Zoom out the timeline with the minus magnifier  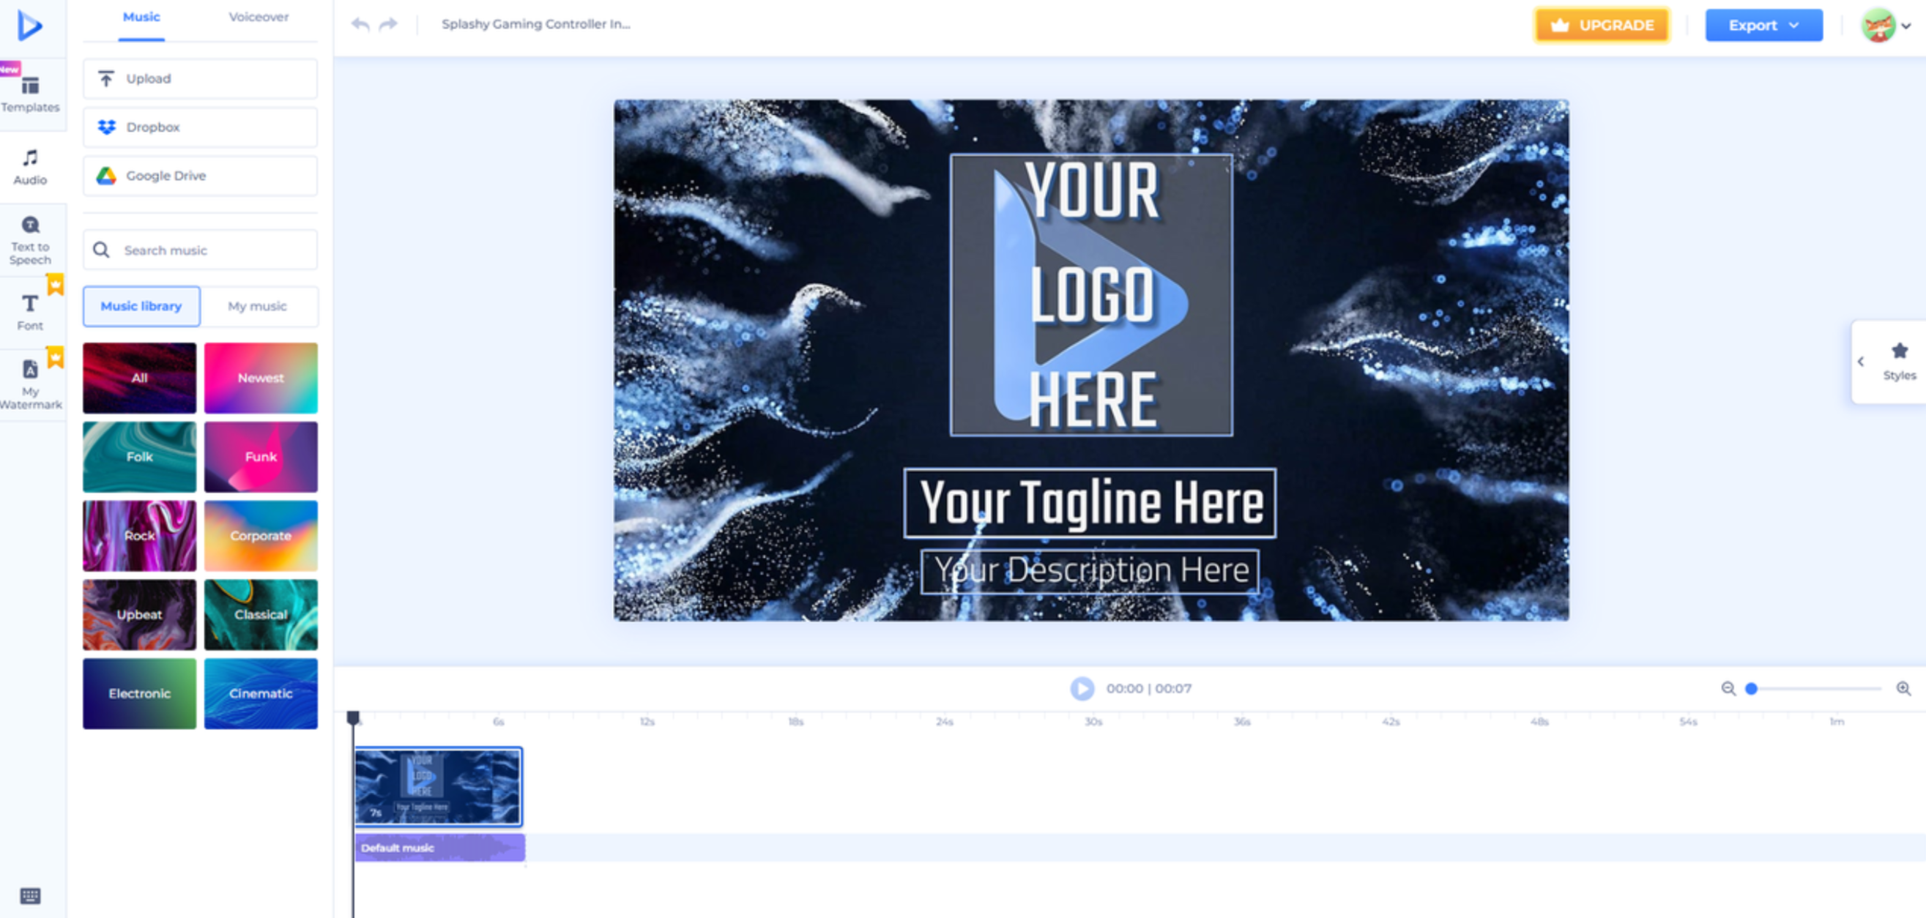click(1728, 687)
